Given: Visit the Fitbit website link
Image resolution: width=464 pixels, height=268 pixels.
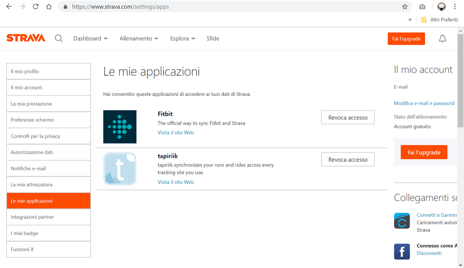Looking at the screenshot, I should pos(176,133).
